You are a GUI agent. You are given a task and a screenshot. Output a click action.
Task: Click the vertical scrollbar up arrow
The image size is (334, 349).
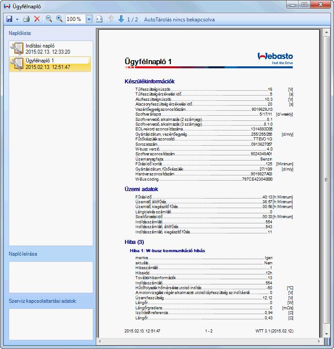click(327, 32)
